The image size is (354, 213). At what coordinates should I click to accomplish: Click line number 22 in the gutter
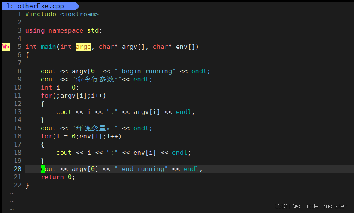pyautogui.click(x=18, y=185)
